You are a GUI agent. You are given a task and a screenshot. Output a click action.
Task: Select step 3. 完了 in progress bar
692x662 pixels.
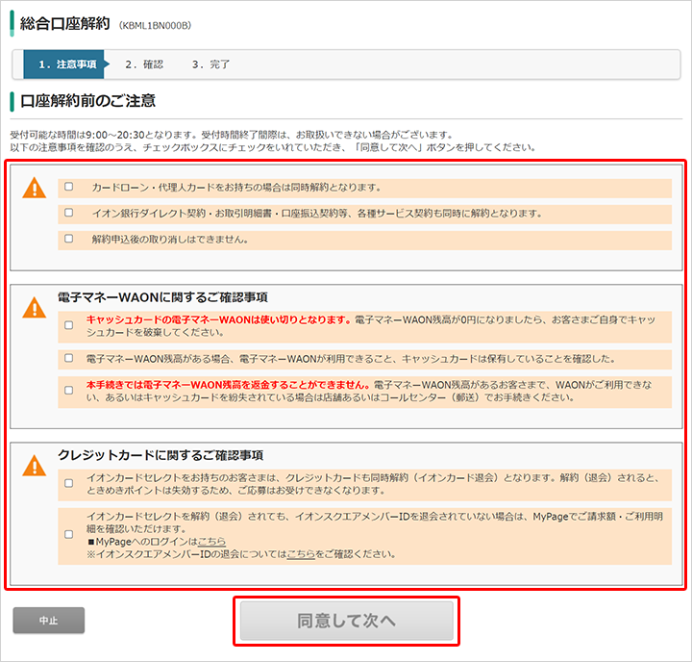tap(210, 64)
